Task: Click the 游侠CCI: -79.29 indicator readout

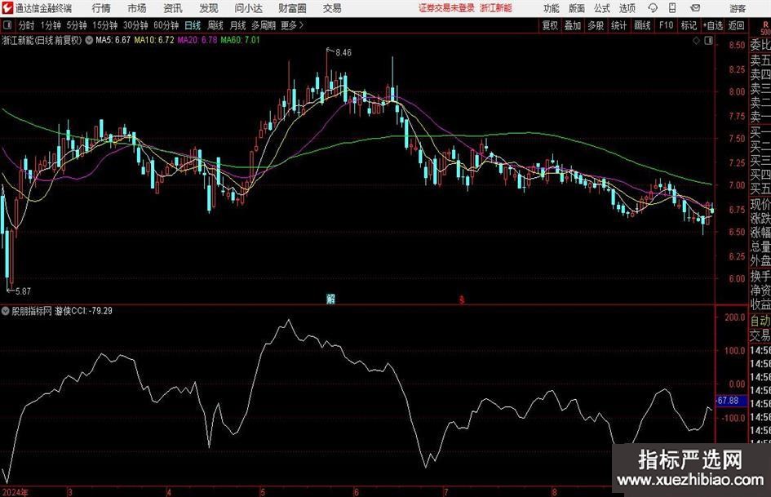Action: [x=83, y=311]
